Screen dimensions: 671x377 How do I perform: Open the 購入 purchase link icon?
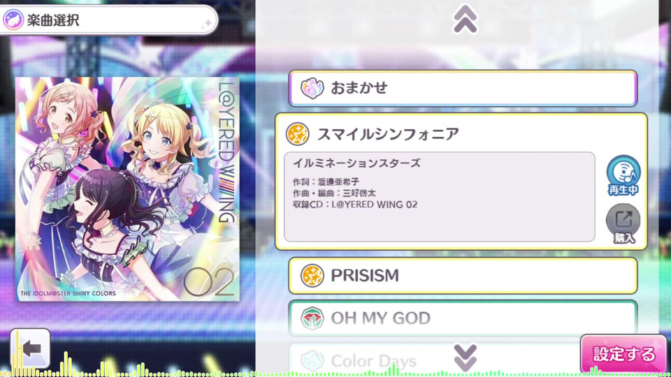pyautogui.click(x=623, y=223)
